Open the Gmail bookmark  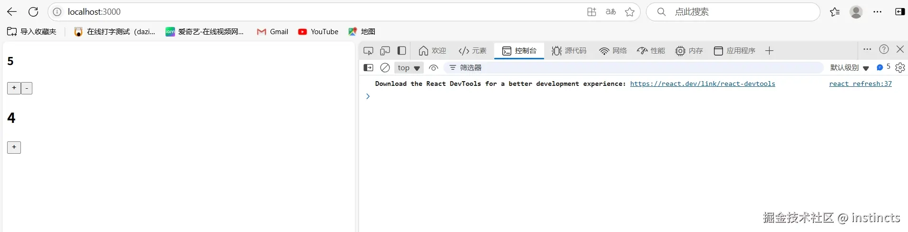pos(273,31)
